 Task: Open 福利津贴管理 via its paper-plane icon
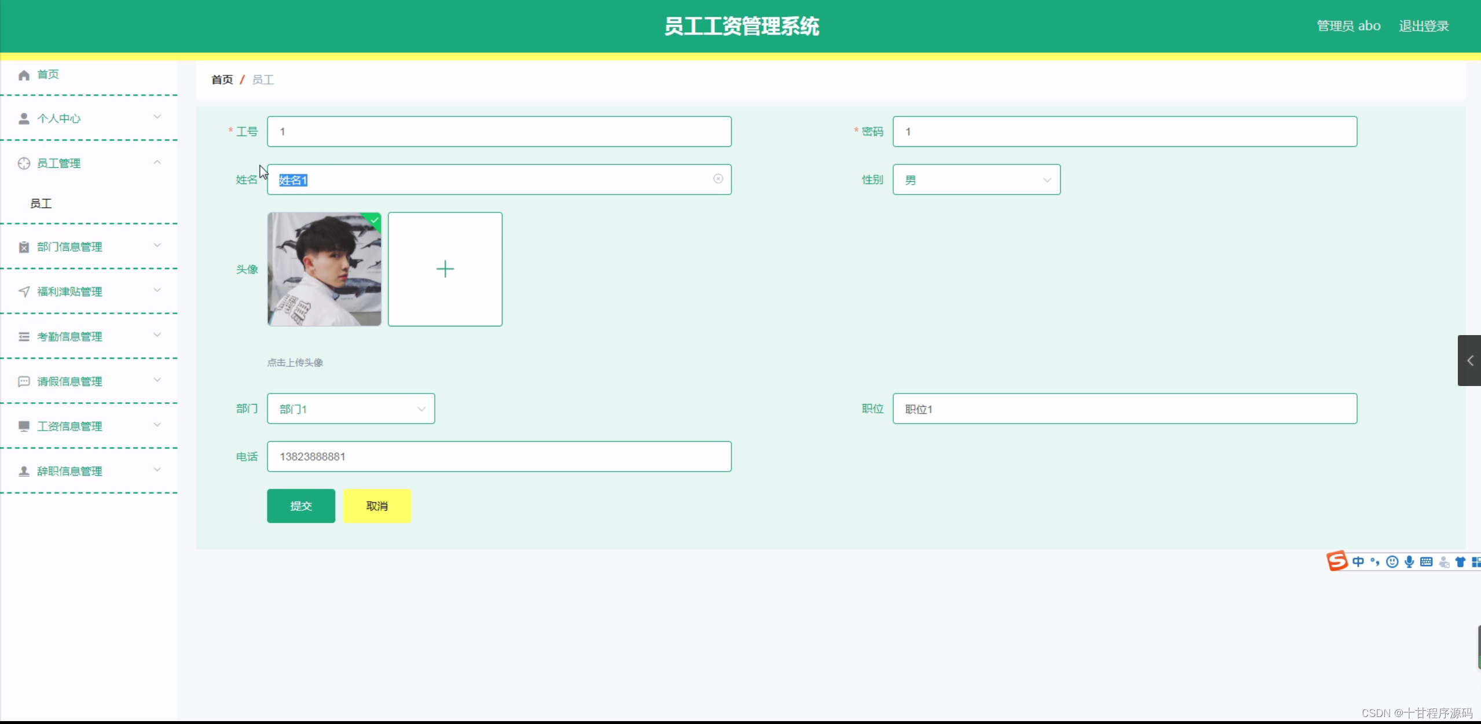pos(23,292)
